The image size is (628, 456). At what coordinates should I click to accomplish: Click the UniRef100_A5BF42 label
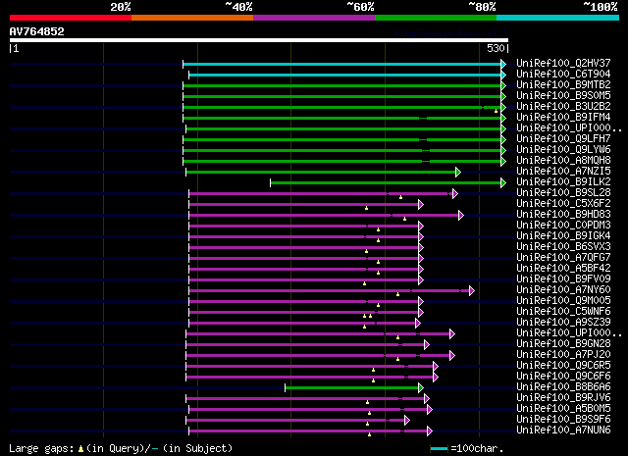(563, 269)
